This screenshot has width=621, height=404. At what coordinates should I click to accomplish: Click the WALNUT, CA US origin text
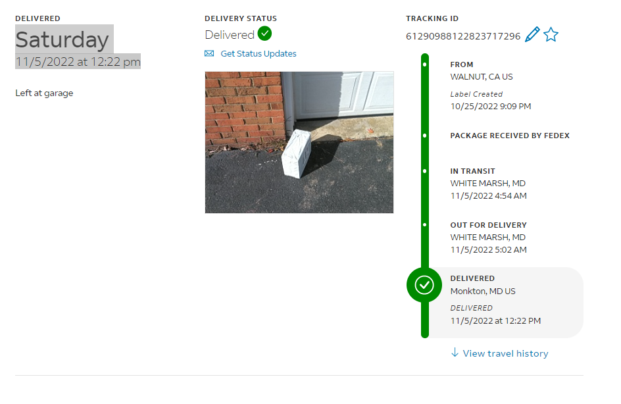[481, 77]
